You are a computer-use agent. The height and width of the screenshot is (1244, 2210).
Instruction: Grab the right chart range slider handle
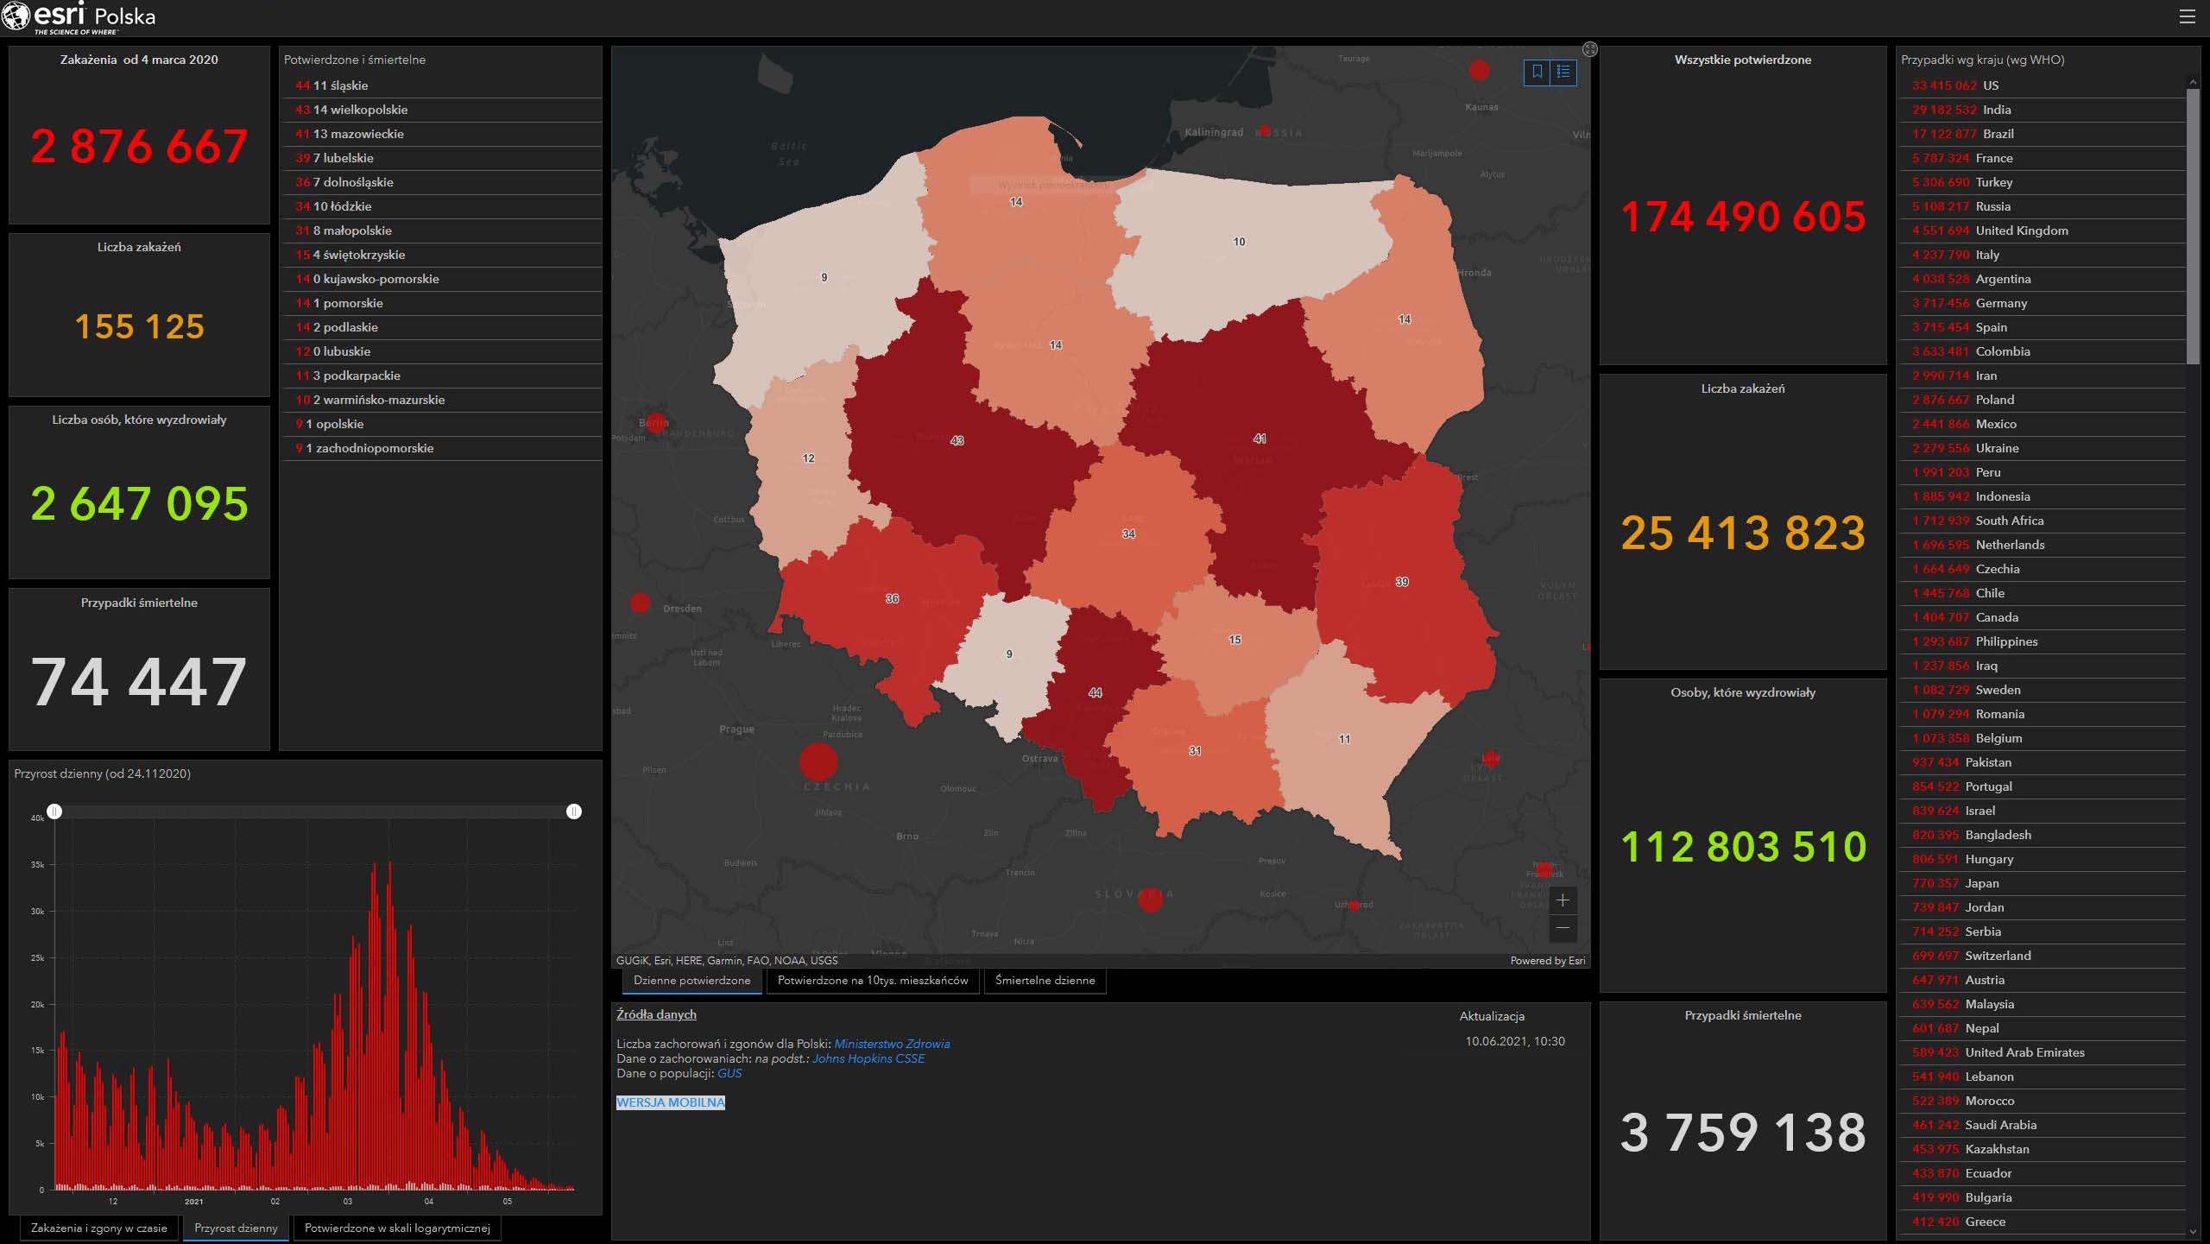(x=574, y=811)
